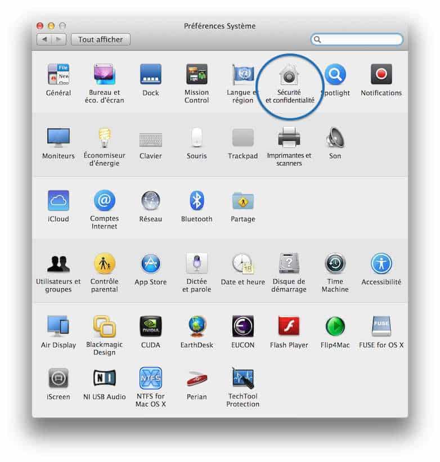440x462 pixels.
Task: Open Contrôle parental pane
Action: pyautogui.click(x=104, y=263)
